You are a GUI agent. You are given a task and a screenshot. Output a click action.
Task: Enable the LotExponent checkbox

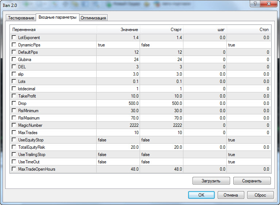pos(14,38)
